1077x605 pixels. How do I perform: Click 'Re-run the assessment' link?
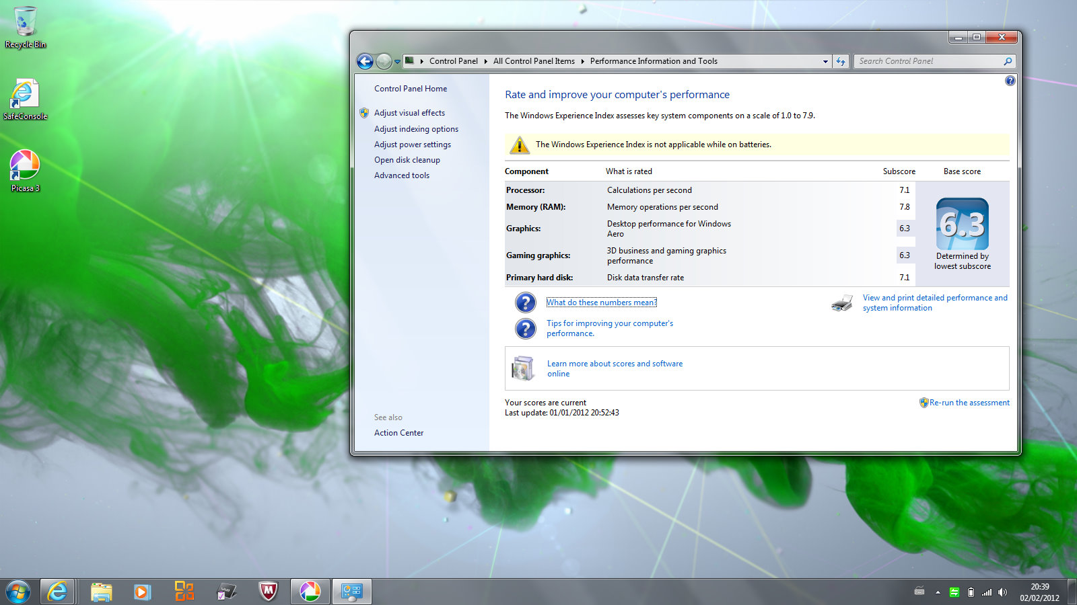tap(969, 403)
